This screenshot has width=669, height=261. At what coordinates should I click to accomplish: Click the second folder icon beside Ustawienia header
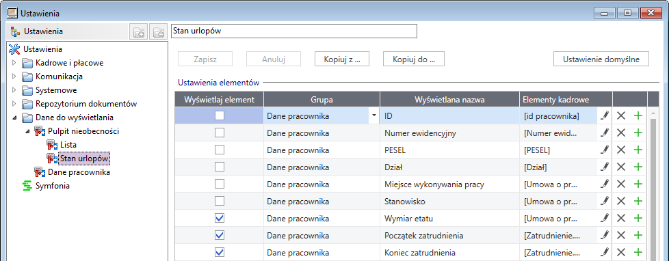[158, 32]
